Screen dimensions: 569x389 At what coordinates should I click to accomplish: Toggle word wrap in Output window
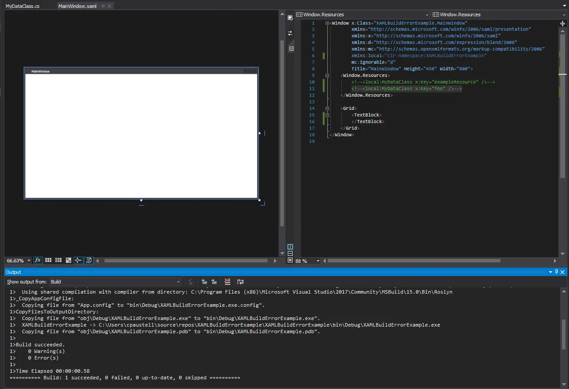240,282
